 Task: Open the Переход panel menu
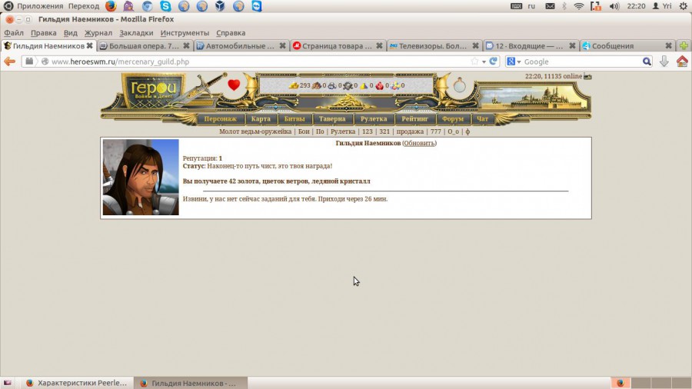(84, 6)
